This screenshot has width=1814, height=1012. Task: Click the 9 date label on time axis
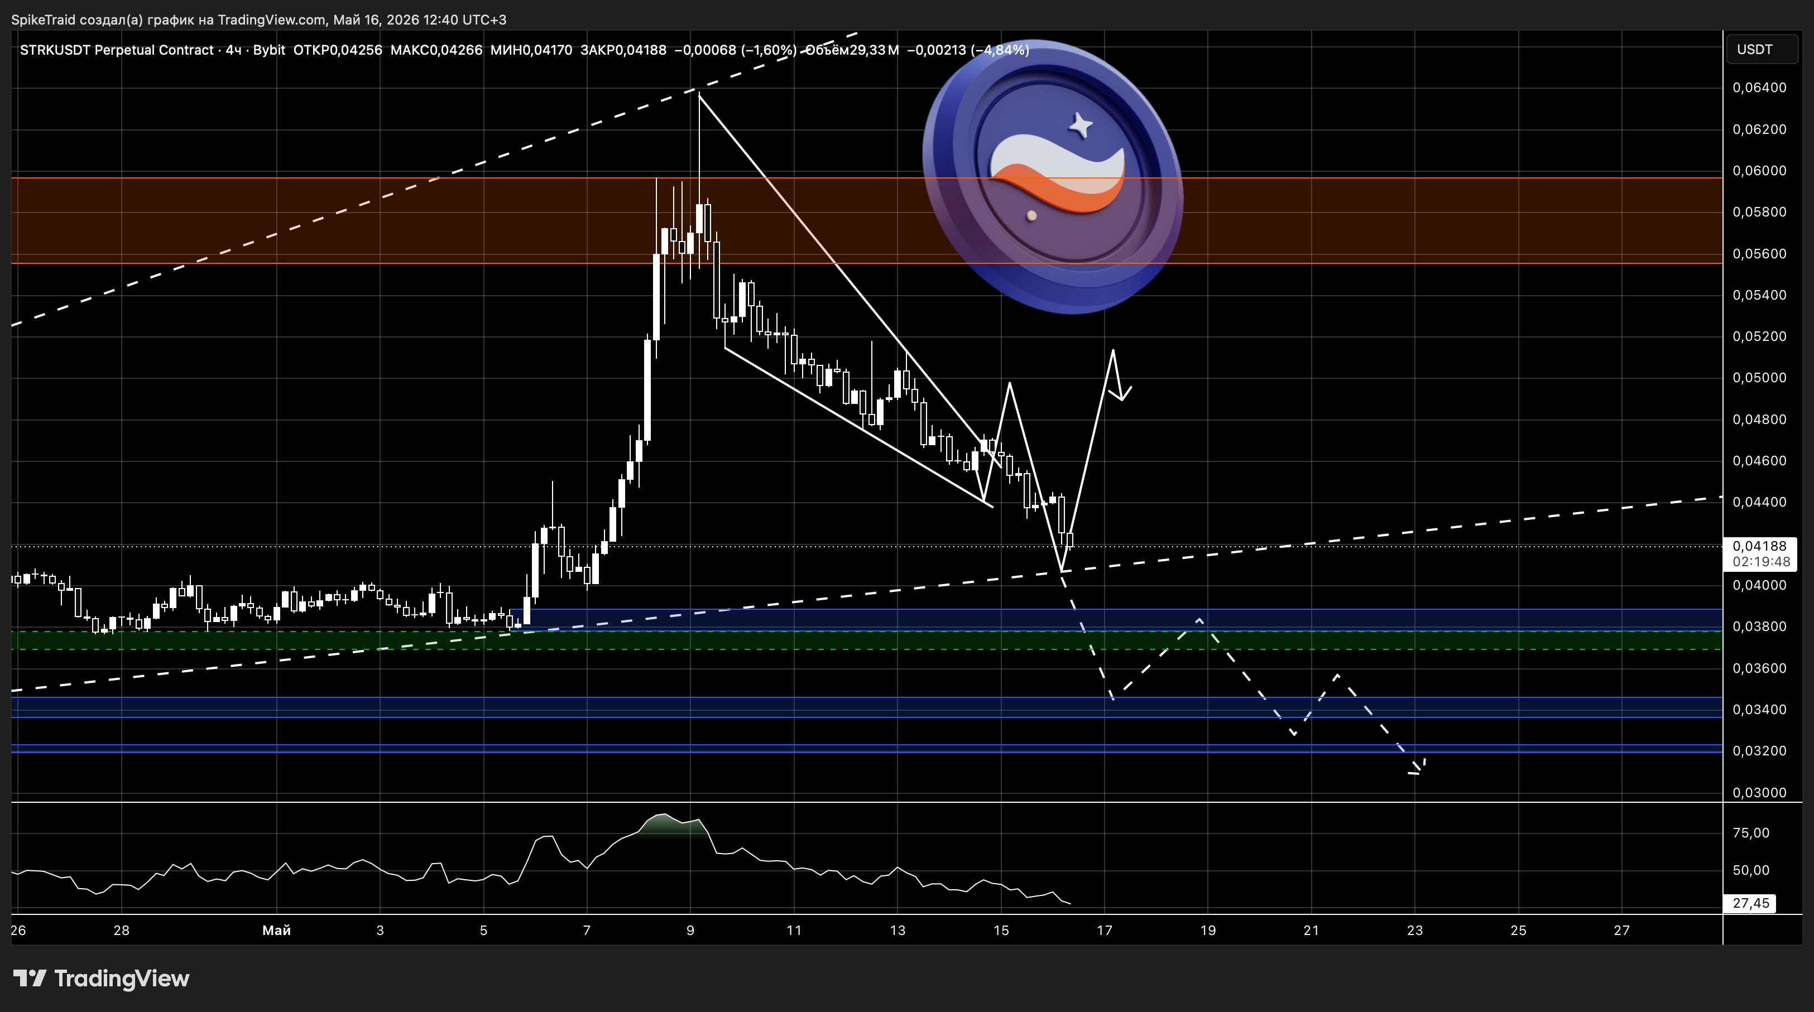tap(690, 931)
